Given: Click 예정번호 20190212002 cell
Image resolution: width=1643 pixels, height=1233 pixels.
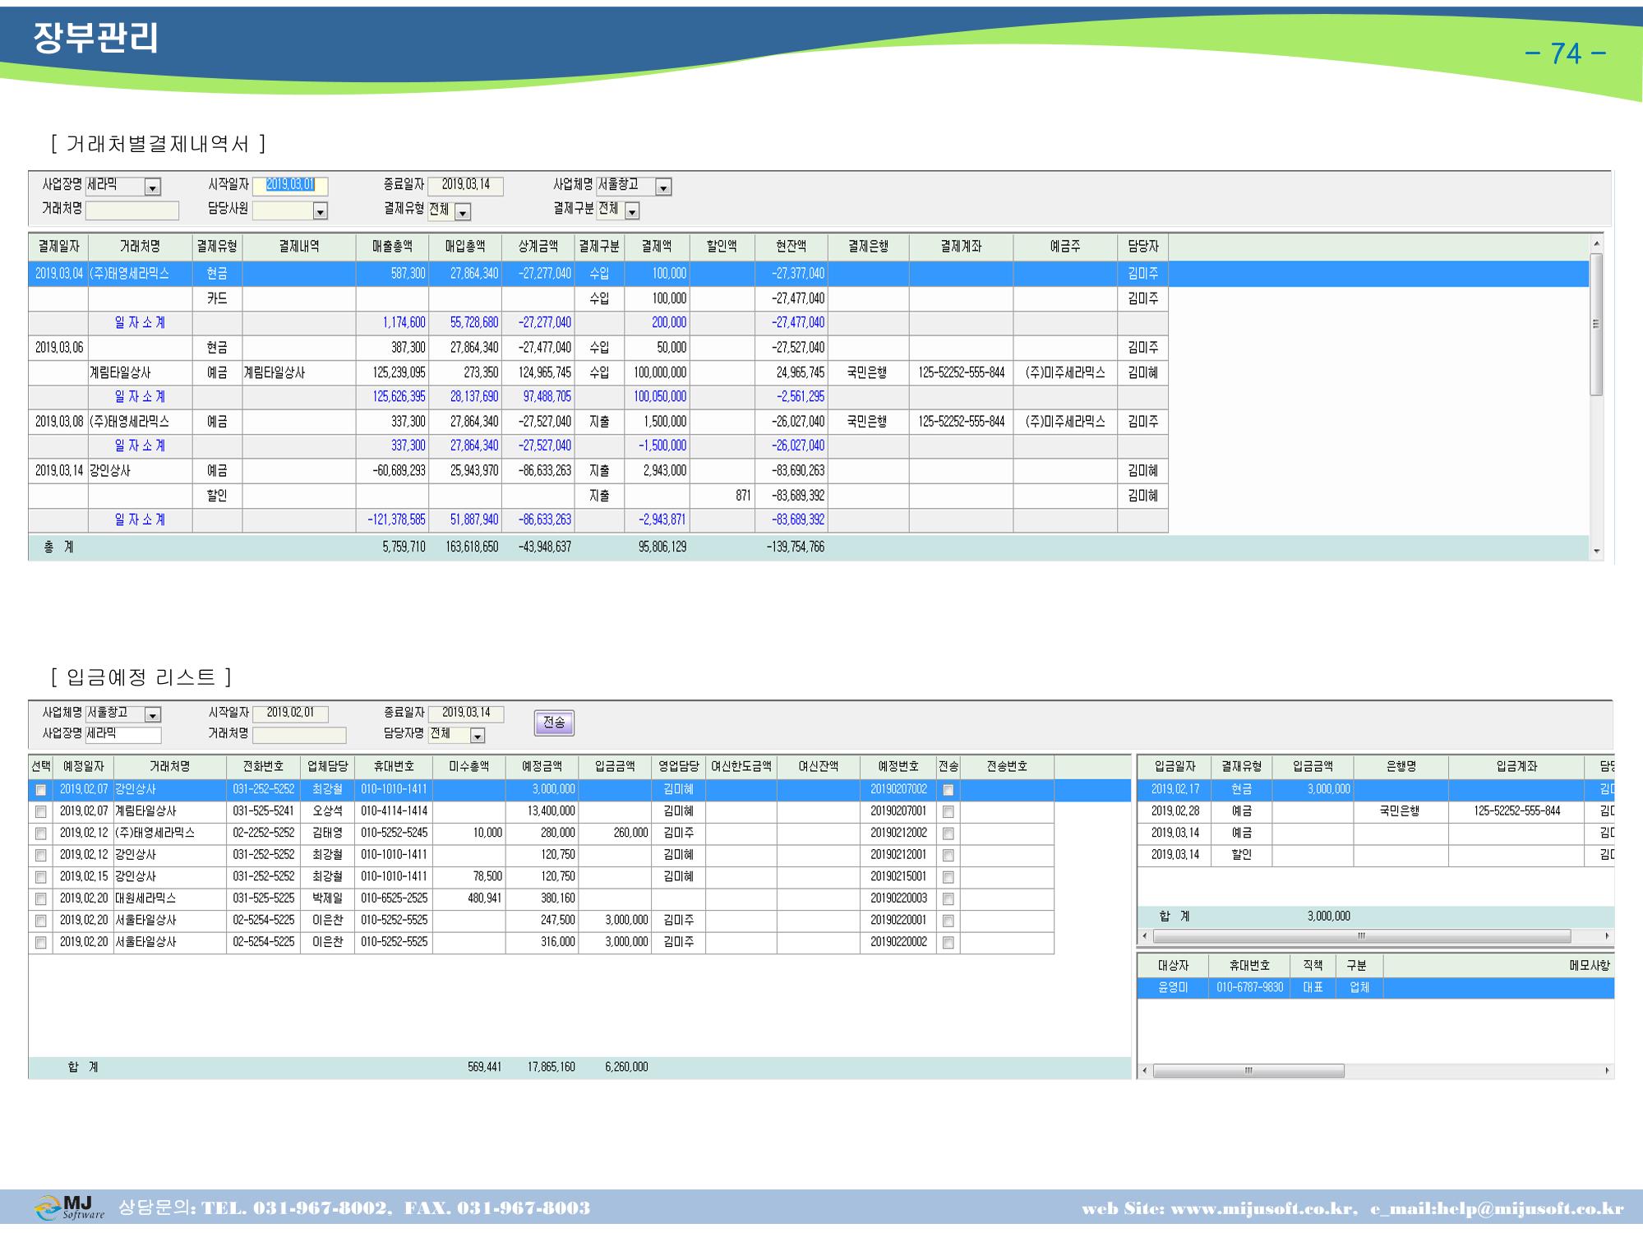Looking at the screenshot, I should 898,833.
